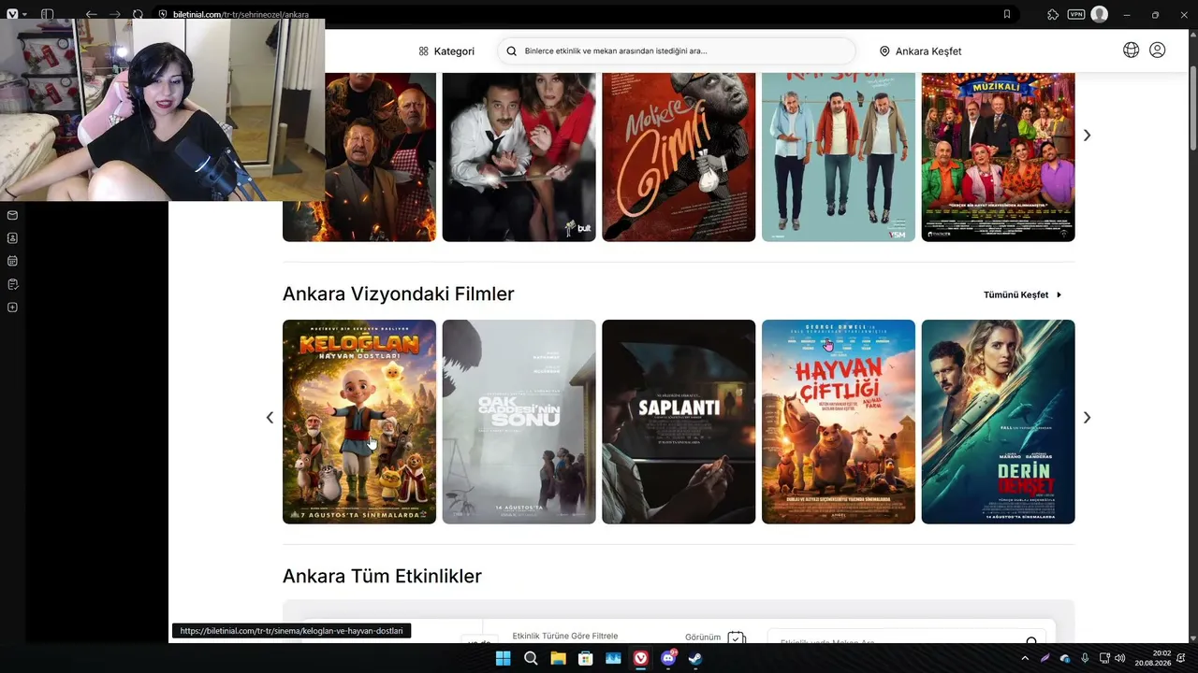Open Discord from the taskbar
Image resolution: width=1198 pixels, height=673 pixels.
pyautogui.click(x=668, y=658)
